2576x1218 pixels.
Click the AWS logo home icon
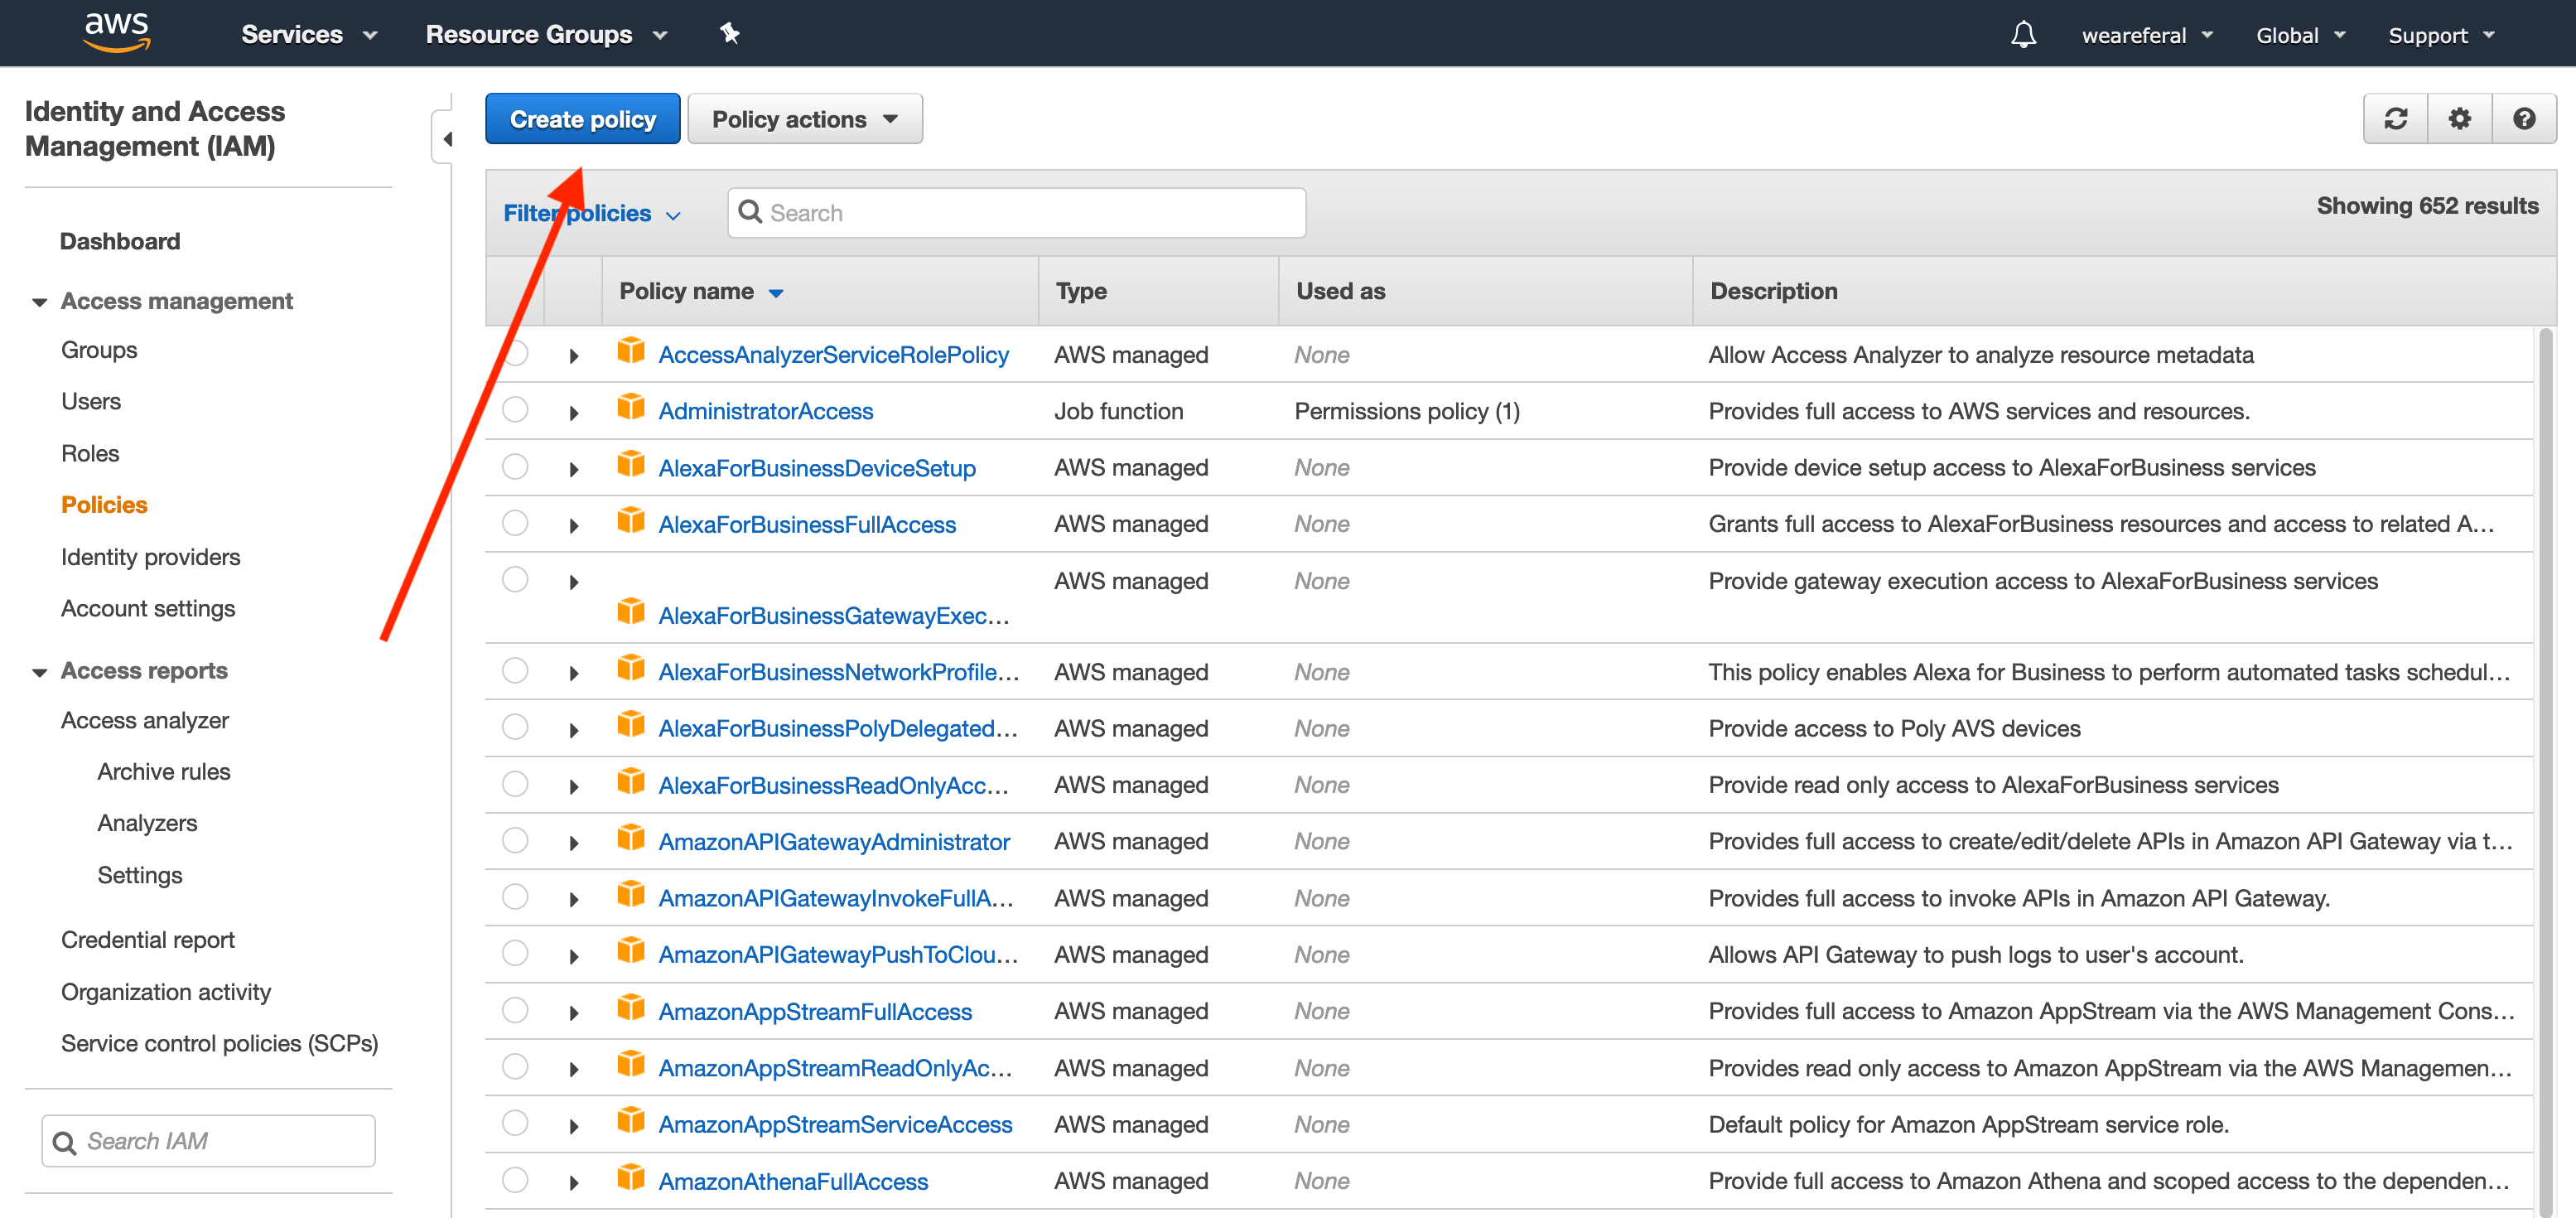point(117,32)
